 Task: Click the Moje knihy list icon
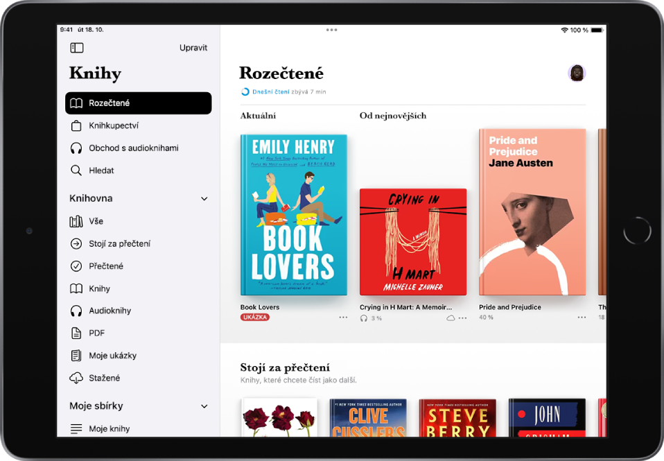pyautogui.click(x=76, y=429)
